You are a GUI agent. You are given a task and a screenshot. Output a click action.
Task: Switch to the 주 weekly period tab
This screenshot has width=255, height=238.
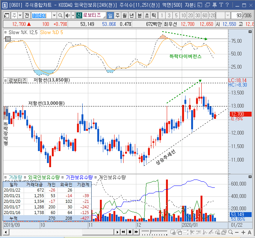point(118,16)
